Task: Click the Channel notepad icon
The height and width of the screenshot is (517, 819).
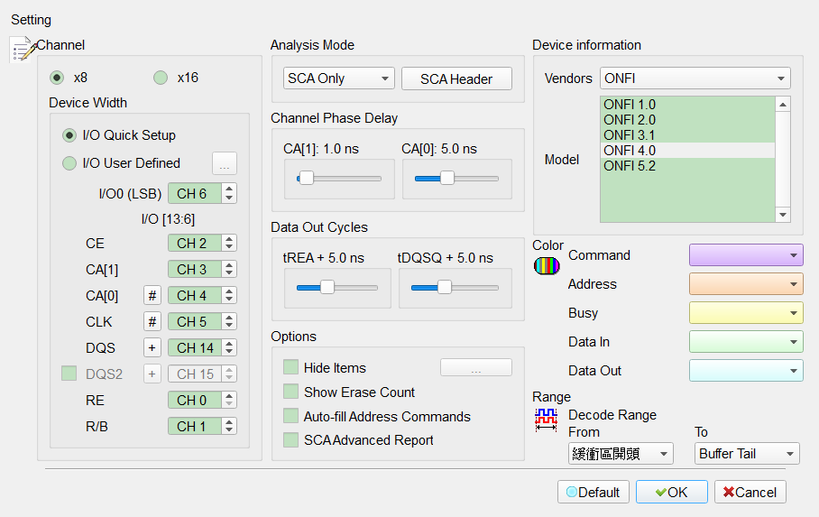Action: 23,49
